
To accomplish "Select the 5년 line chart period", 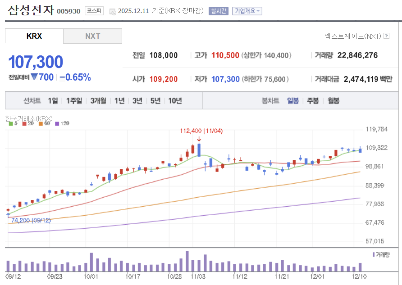I will (155, 101).
